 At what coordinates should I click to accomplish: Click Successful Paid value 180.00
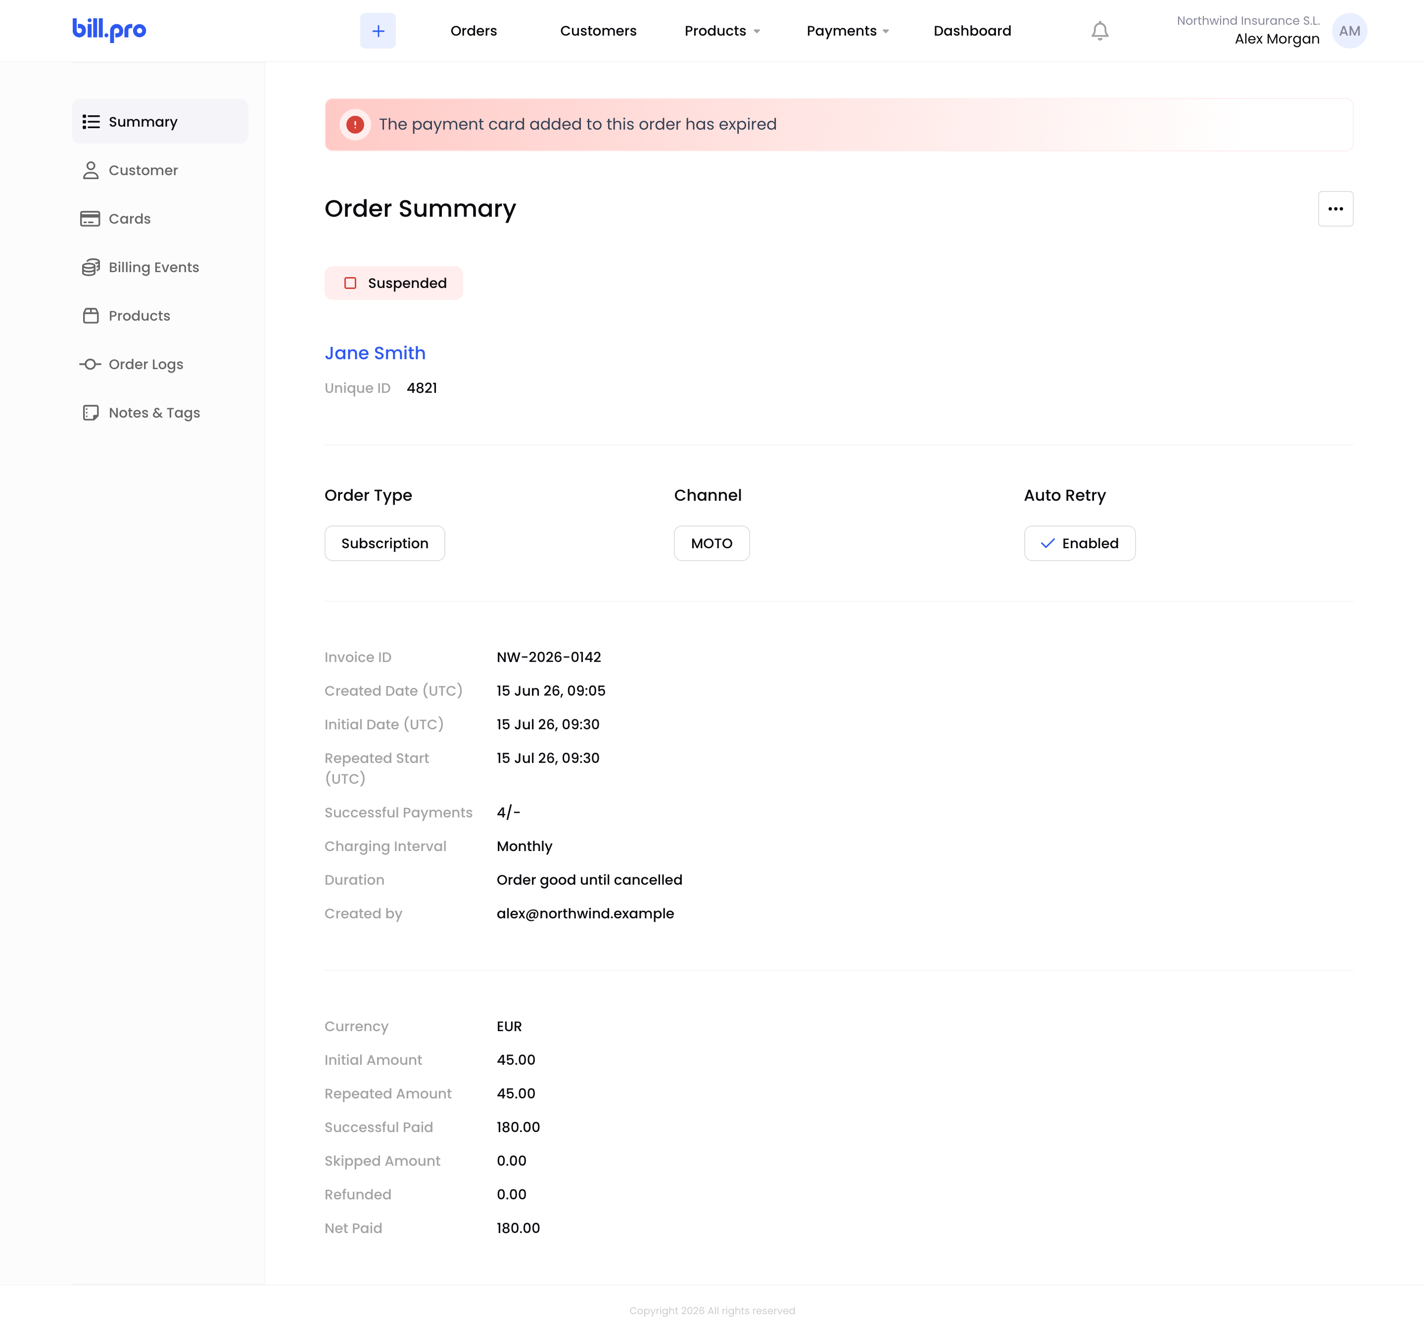click(x=518, y=1127)
